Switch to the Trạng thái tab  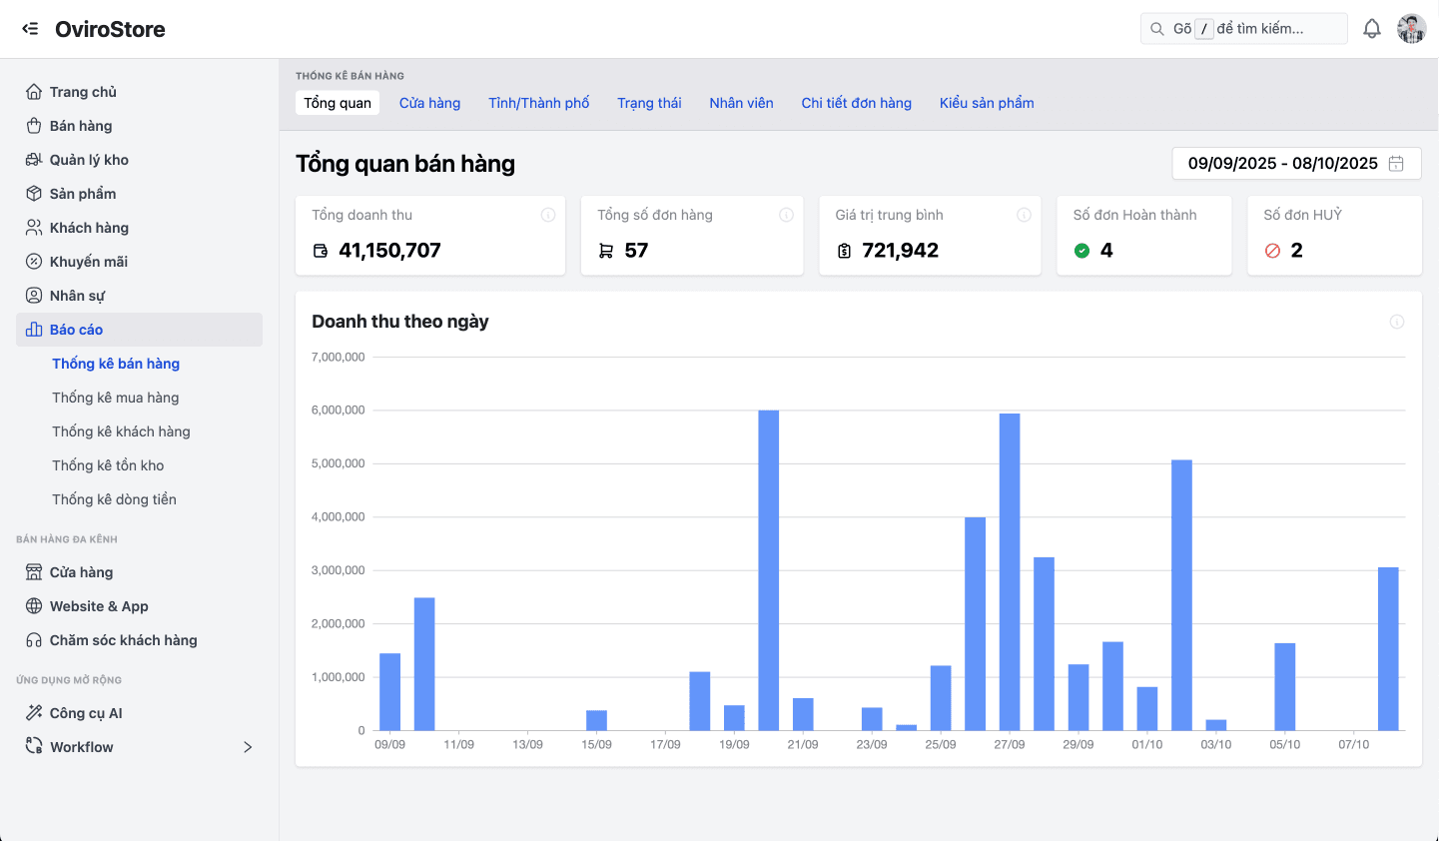click(x=649, y=102)
